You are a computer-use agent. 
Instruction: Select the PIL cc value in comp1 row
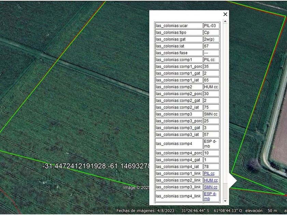211,60
